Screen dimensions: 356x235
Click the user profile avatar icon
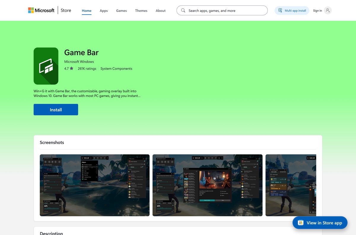point(328,10)
